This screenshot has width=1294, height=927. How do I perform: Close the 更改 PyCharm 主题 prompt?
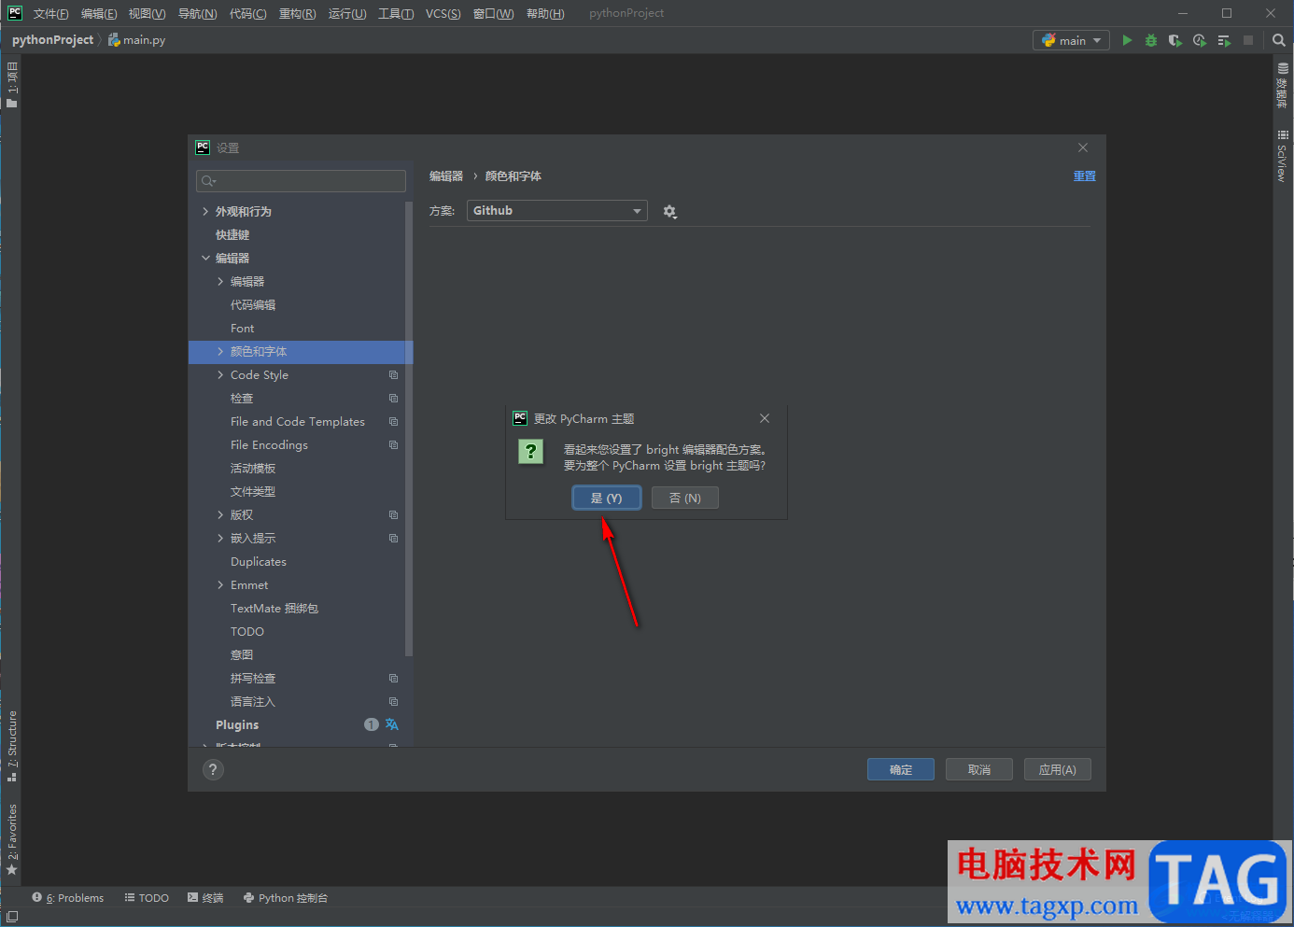coord(765,418)
